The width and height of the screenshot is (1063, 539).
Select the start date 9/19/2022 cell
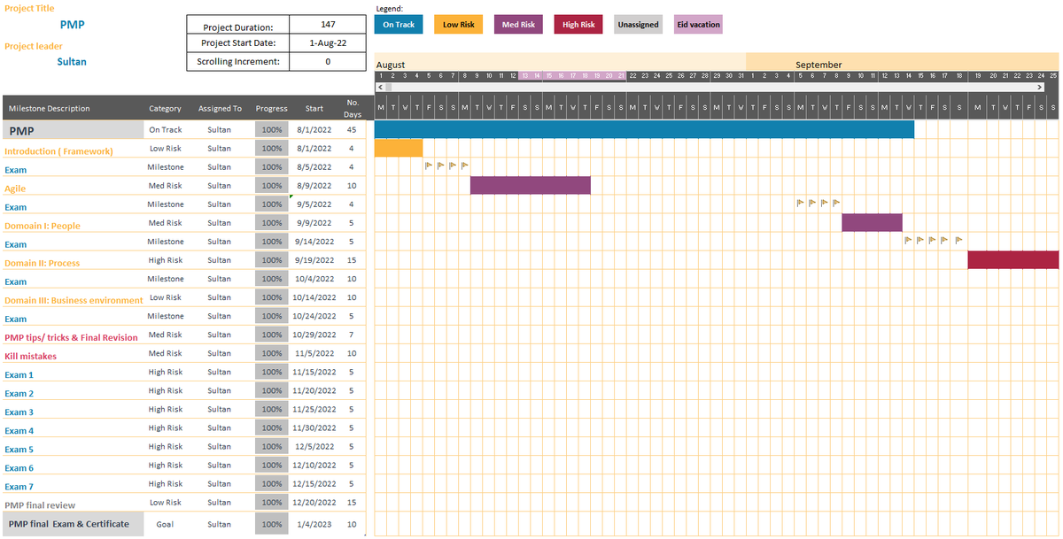click(314, 260)
